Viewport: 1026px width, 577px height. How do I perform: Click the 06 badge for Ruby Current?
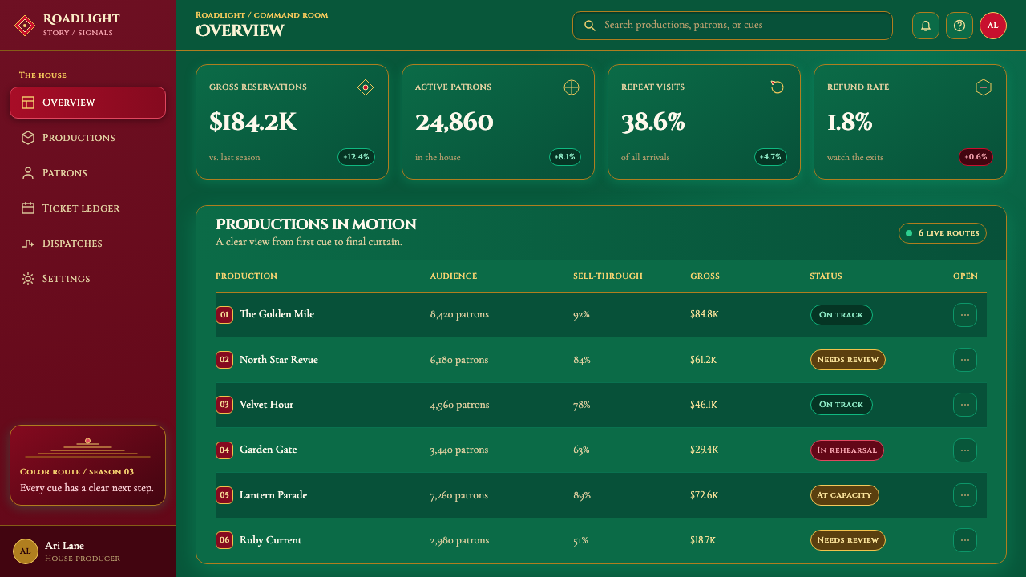pos(224,540)
